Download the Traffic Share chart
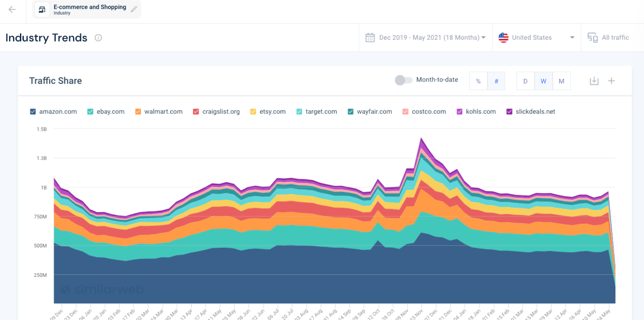 pyautogui.click(x=594, y=81)
